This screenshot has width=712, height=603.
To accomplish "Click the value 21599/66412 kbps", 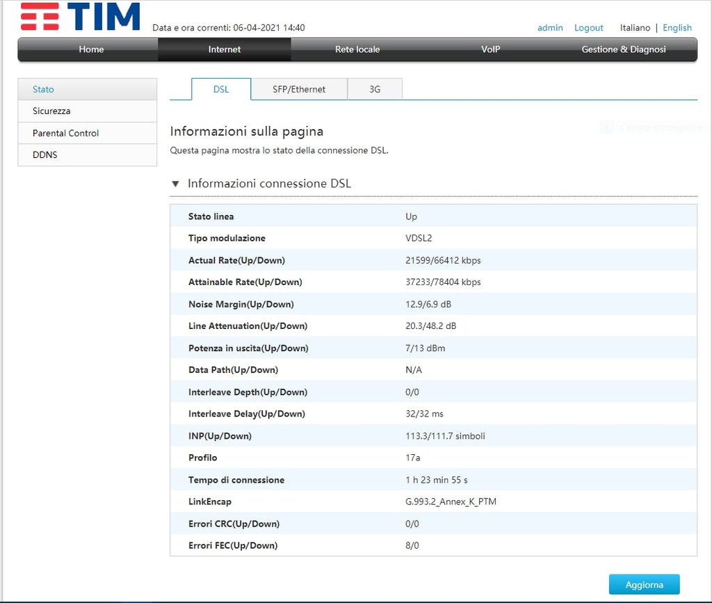I will 443,260.
